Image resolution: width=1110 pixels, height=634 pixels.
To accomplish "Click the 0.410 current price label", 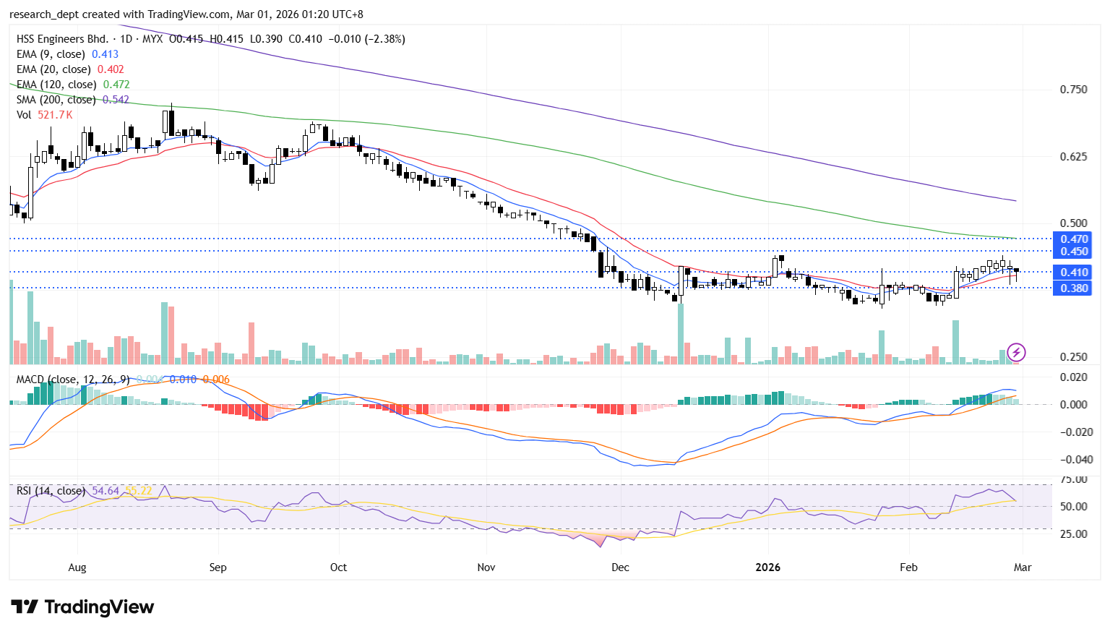I will coord(1073,273).
